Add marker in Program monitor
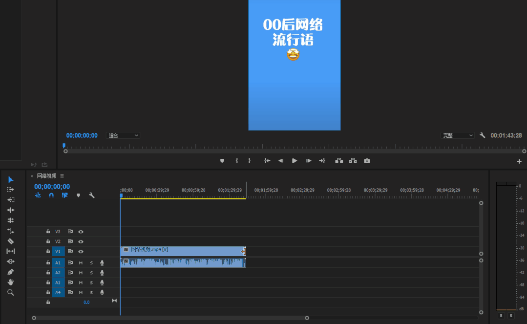The height and width of the screenshot is (324, 527). [x=222, y=161]
